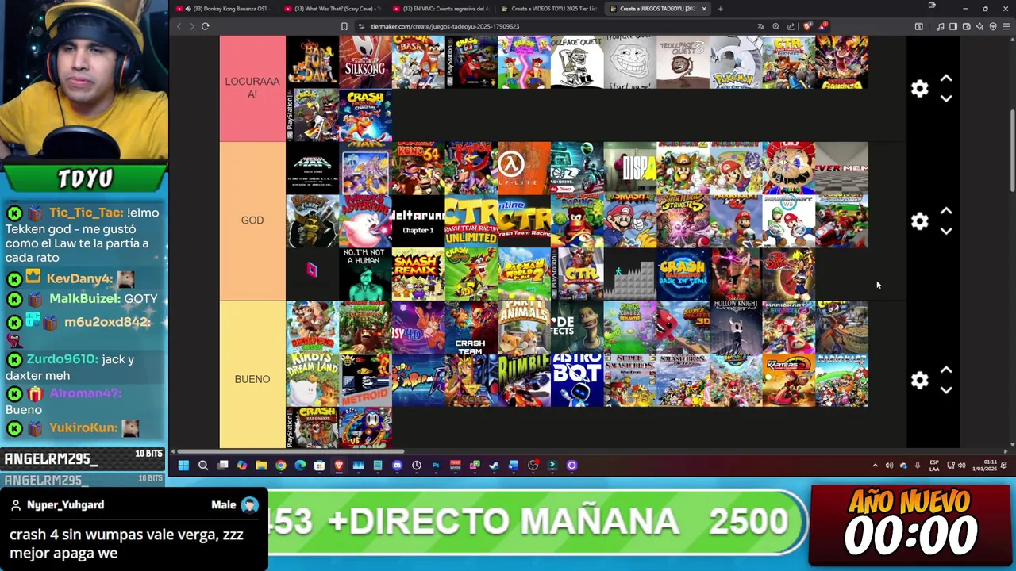Viewport: 1016px width, 571px height.
Task: Select Crash Bandicoot Back in Time thumbnail
Action: pyautogui.click(x=683, y=274)
